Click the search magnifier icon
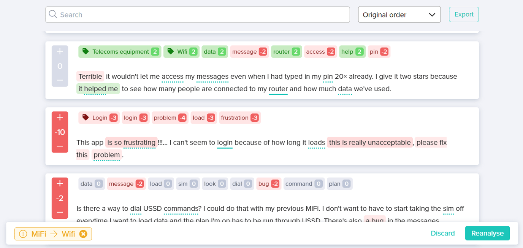Screen dimensions: 523x248 pos(53,15)
